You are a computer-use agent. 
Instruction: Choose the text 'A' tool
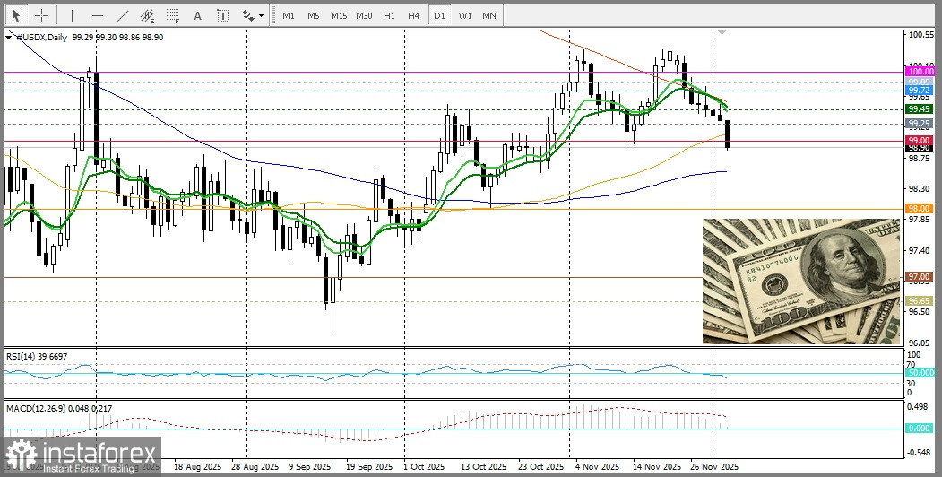pyautogui.click(x=198, y=15)
